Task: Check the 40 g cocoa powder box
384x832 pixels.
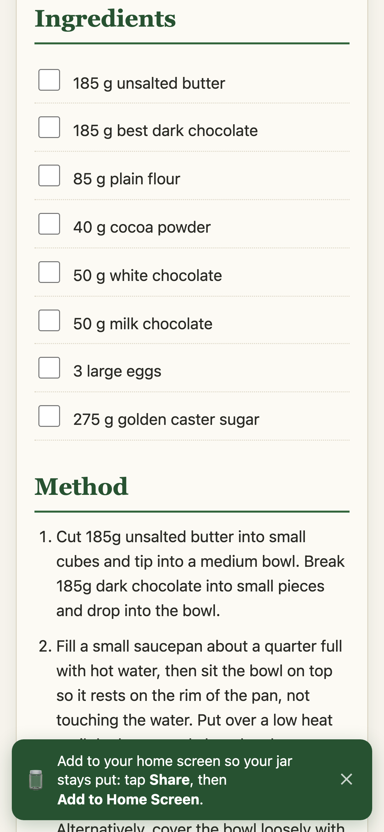Action: [49, 224]
